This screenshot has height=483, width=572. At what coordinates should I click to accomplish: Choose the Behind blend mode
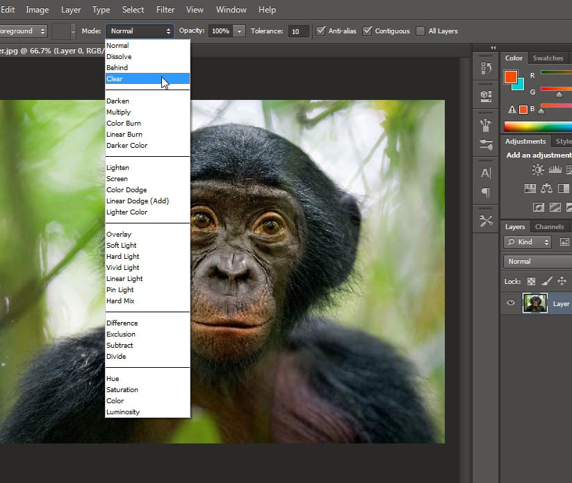click(147, 68)
